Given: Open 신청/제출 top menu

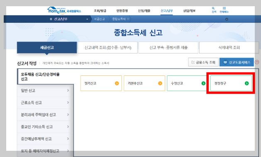Looking at the screenshot, I should pos(144,11).
